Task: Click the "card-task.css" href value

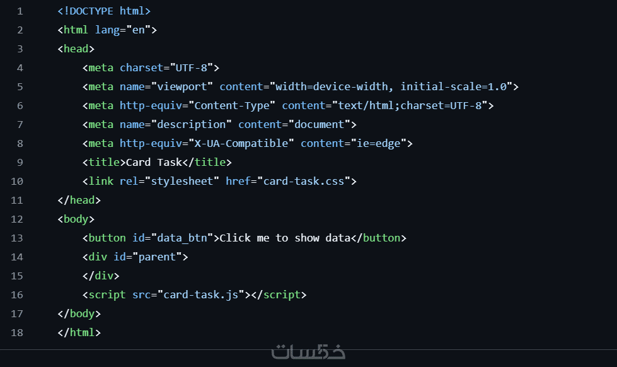Action: pyautogui.click(x=303, y=182)
